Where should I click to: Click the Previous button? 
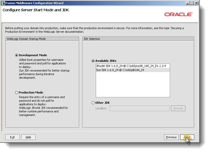(x=171, y=137)
